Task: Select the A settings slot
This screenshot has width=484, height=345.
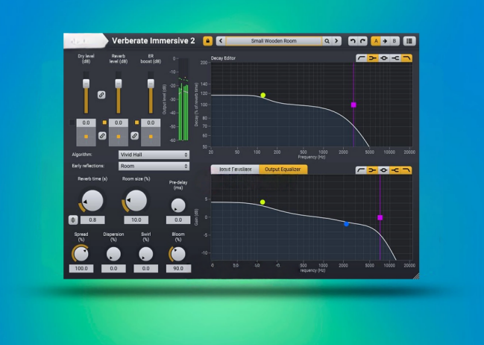Action: point(376,41)
